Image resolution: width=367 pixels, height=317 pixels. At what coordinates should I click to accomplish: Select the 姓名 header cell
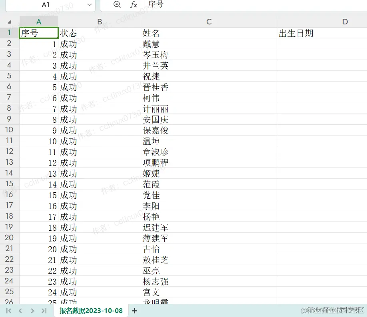click(x=209, y=33)
